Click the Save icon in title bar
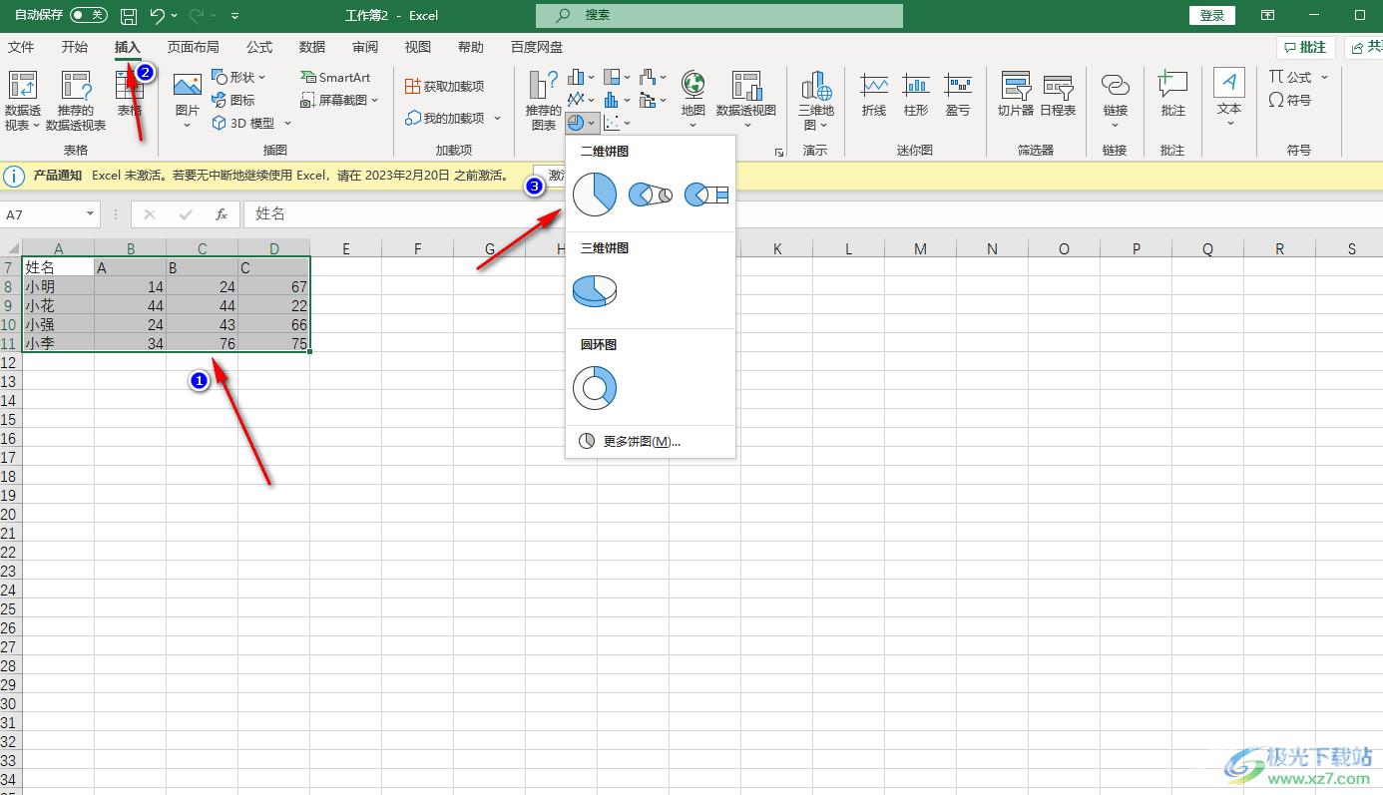The image size is (1383, 795). 128,16
